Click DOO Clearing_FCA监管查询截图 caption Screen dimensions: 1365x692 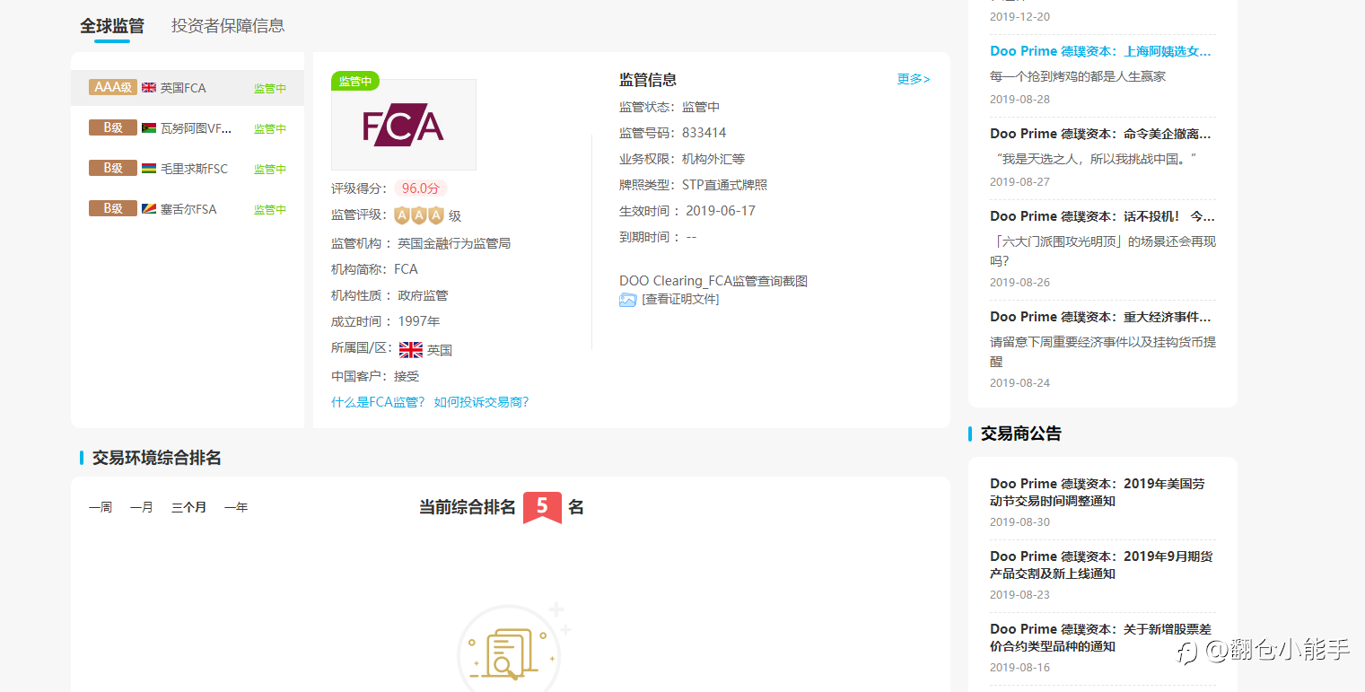click(x=713, y=281)
